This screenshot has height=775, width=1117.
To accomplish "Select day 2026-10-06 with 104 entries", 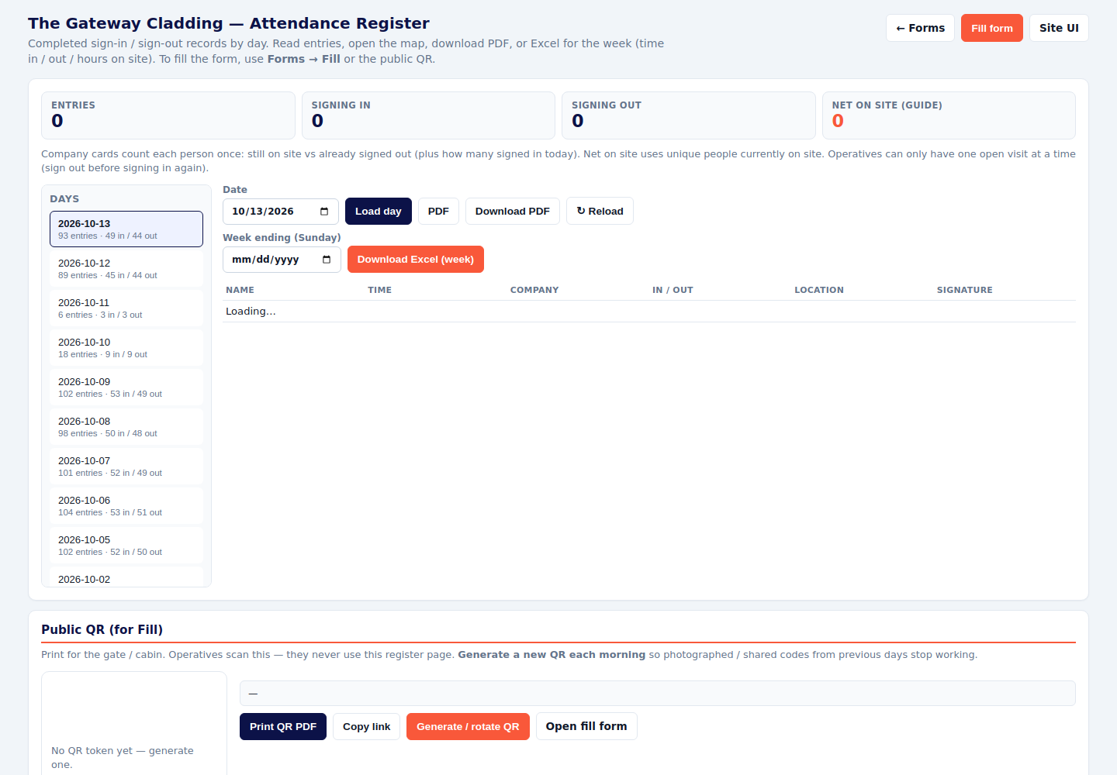I will coord(126,506).
